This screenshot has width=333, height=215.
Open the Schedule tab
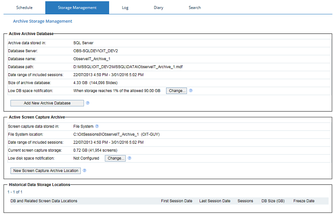pos(24,8)
